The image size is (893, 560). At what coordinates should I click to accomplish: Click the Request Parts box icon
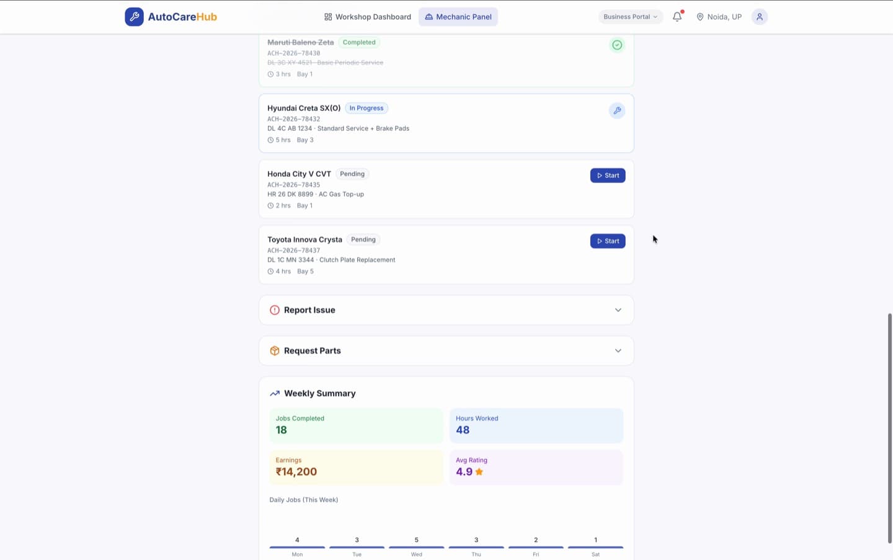tap(274, 351)
